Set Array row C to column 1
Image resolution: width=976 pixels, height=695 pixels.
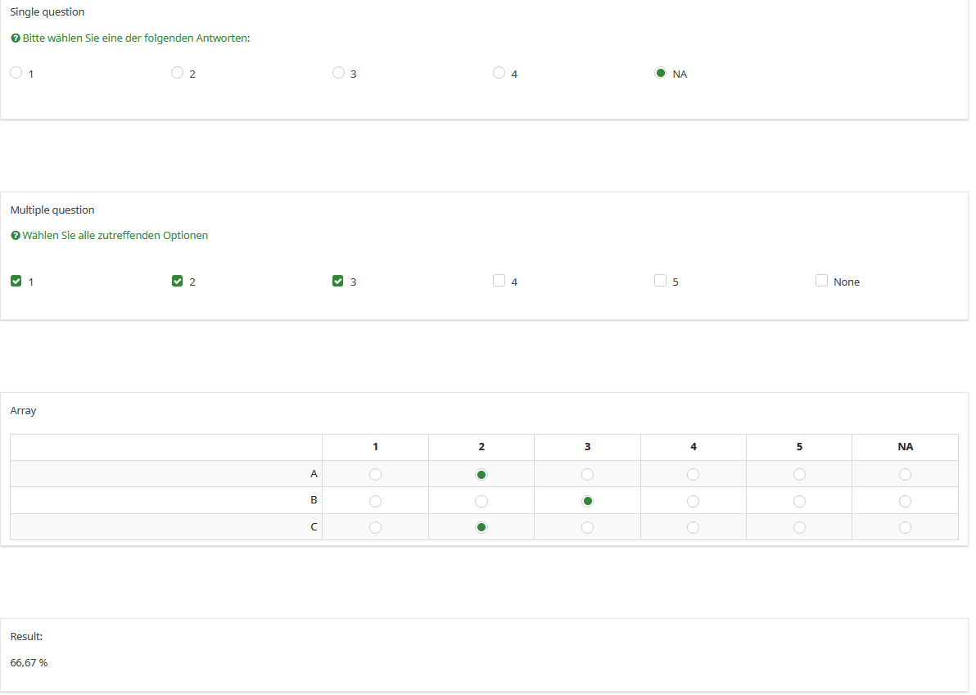[375, 527]
